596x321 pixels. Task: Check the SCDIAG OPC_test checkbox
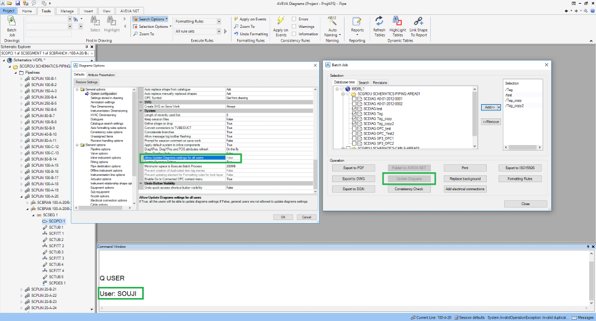(354, 128)
